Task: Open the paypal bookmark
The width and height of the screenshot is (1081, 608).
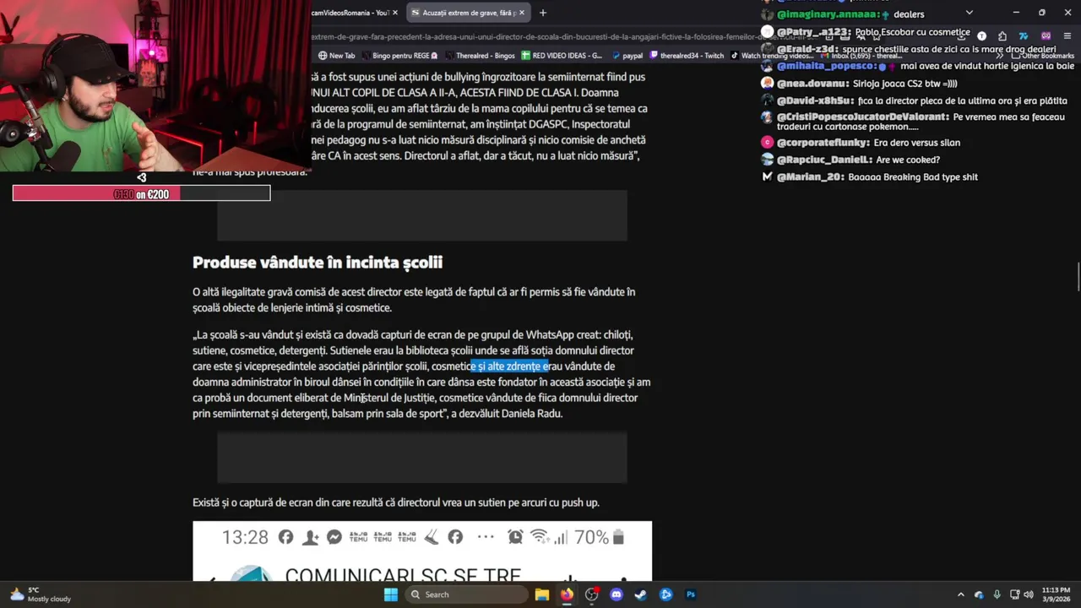Action: point(627,56)
